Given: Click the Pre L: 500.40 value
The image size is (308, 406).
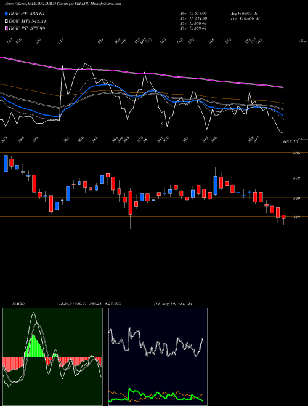Looking at the screenshot, I should click(x=193, y=23).
